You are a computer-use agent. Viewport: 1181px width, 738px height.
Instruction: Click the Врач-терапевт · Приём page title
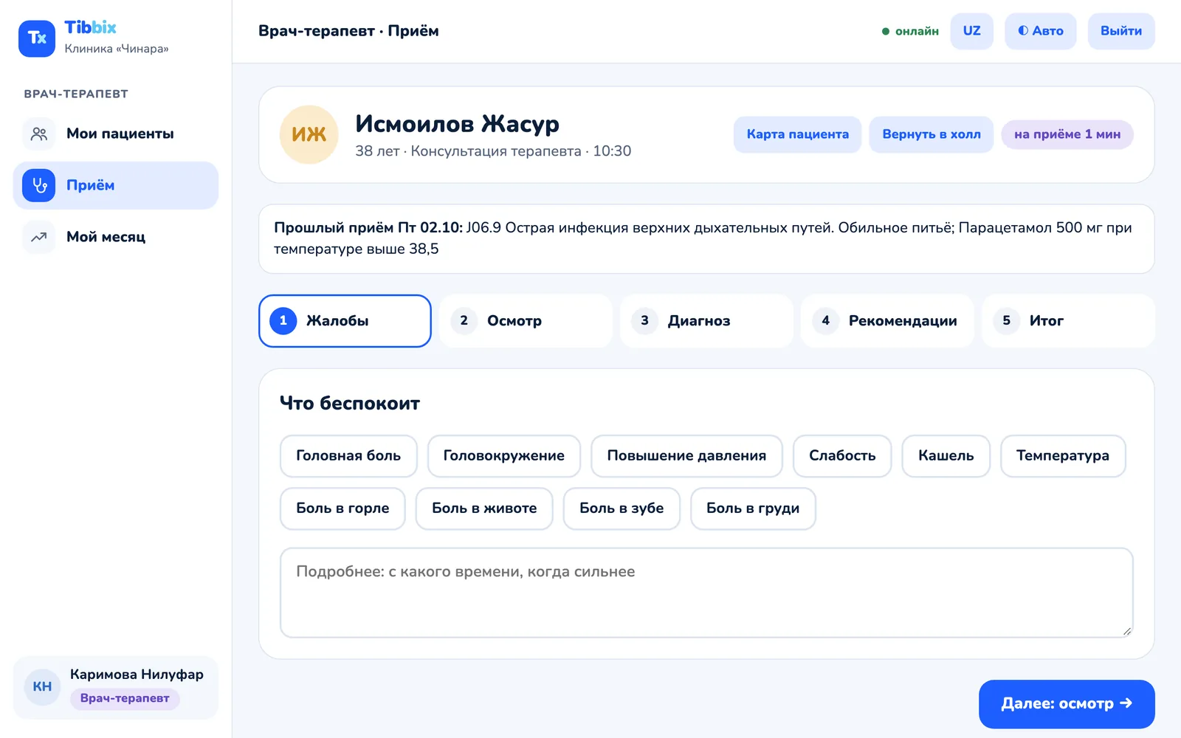348,31
